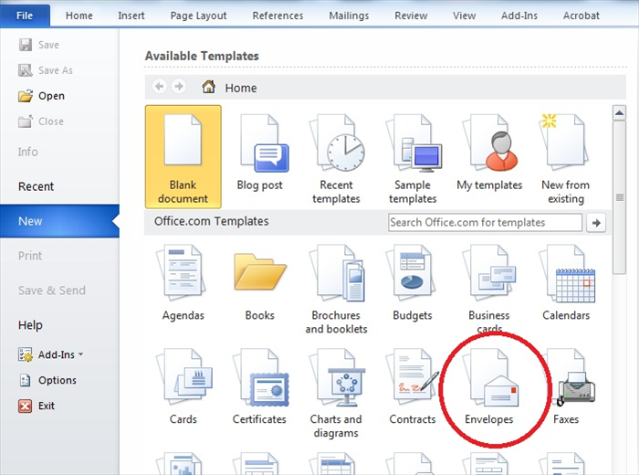Click Save in the File menu

pyautogui.click(x=39, y=45)
